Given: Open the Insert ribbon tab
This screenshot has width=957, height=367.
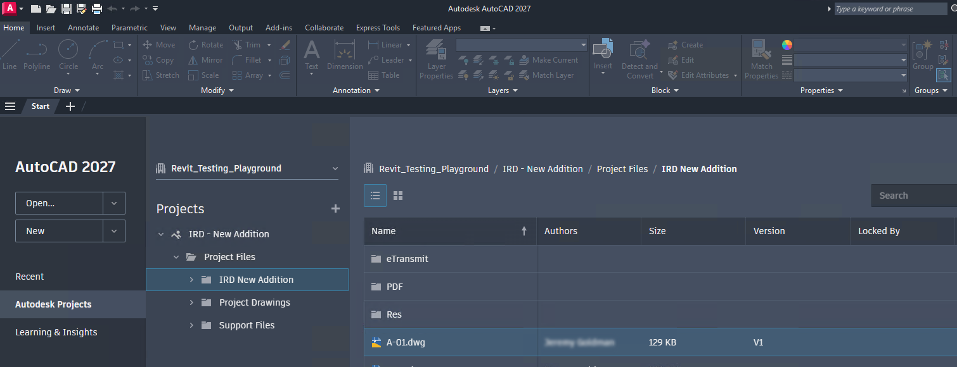Looking at the screenshot, I should pos(46,28).
